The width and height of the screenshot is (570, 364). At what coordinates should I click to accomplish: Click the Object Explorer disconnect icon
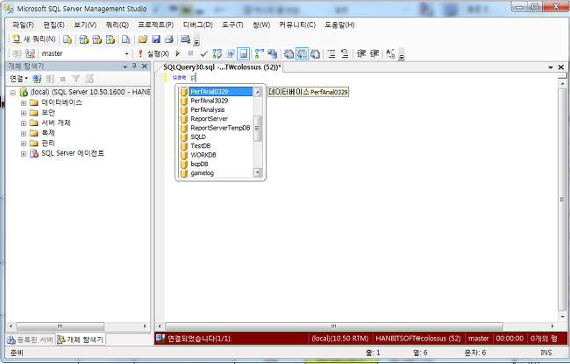(50, 78)
